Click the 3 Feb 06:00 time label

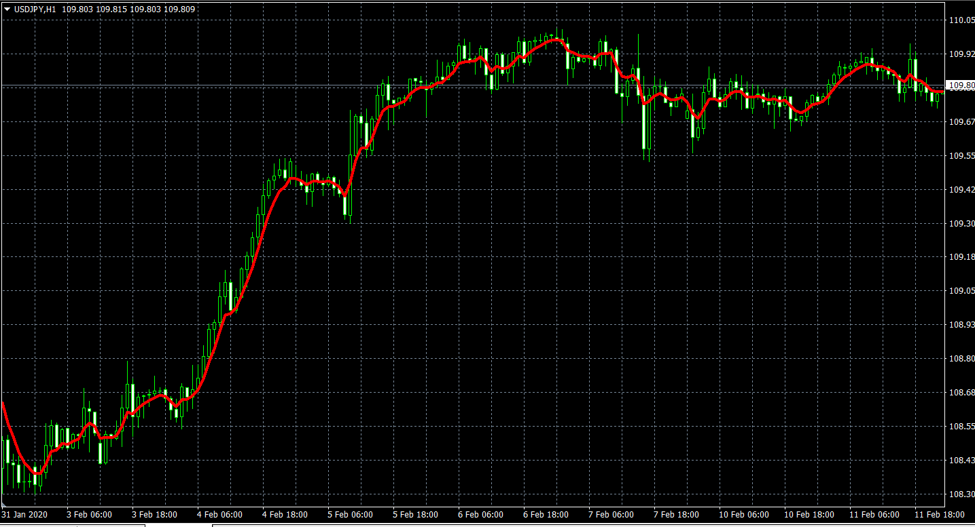tap(89, 515)
